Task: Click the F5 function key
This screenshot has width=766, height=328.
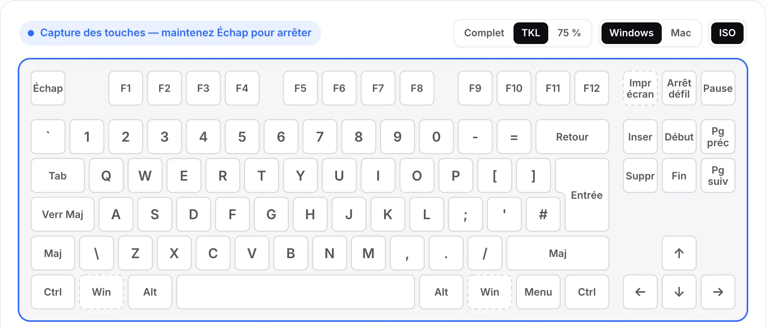Action: (300, 88)
